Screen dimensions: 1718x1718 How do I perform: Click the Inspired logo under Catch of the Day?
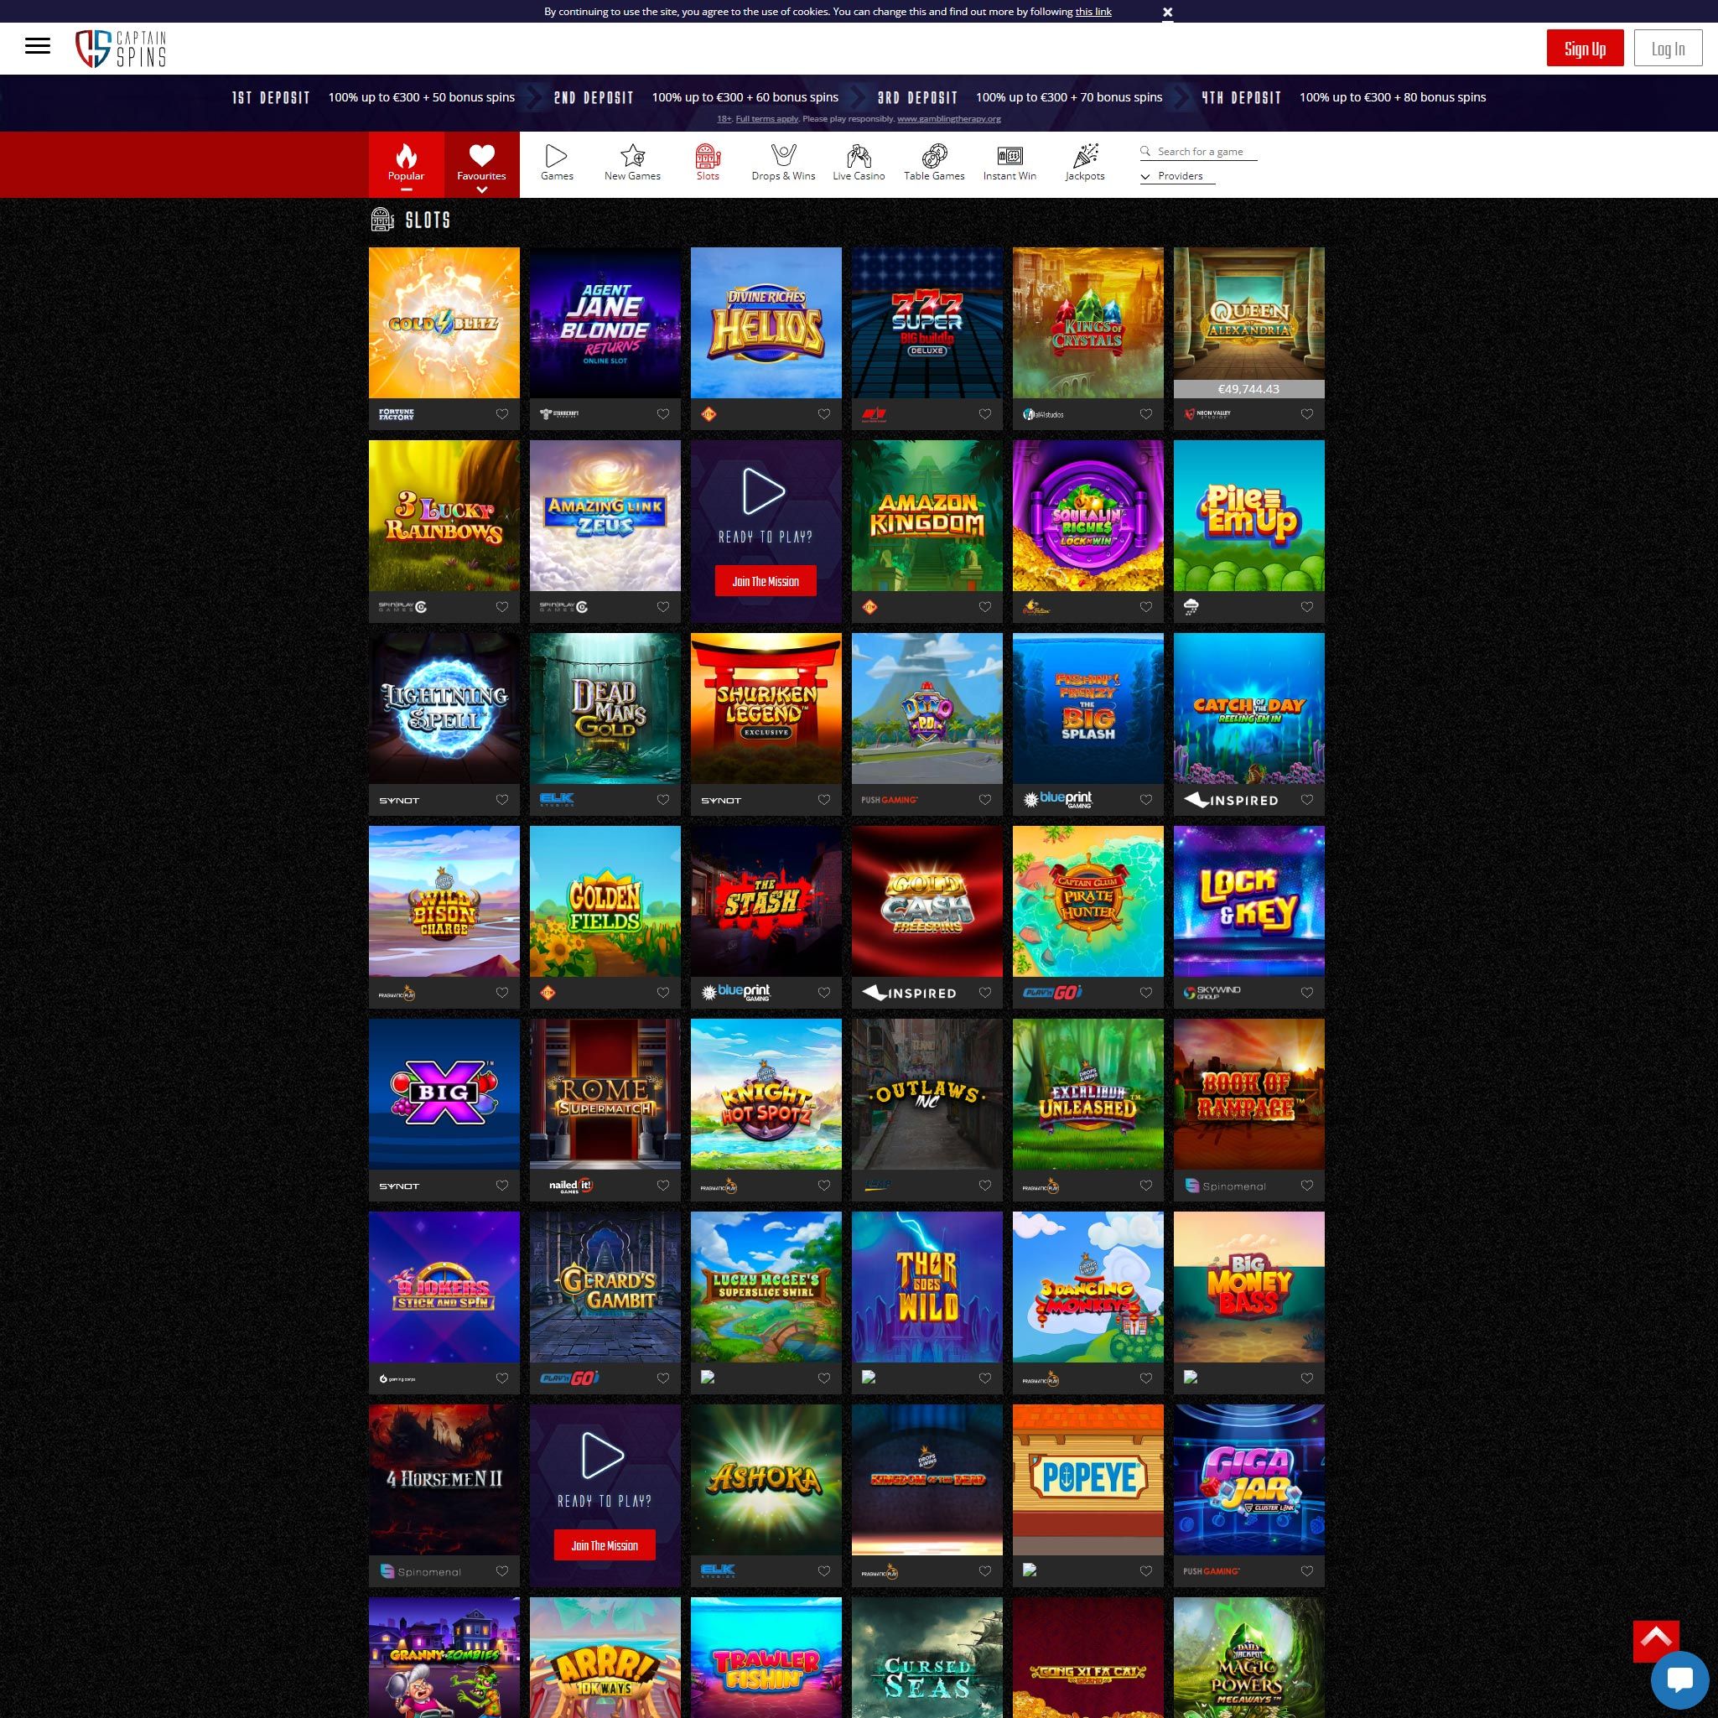pyautogui.click(x=1232, y=801)
